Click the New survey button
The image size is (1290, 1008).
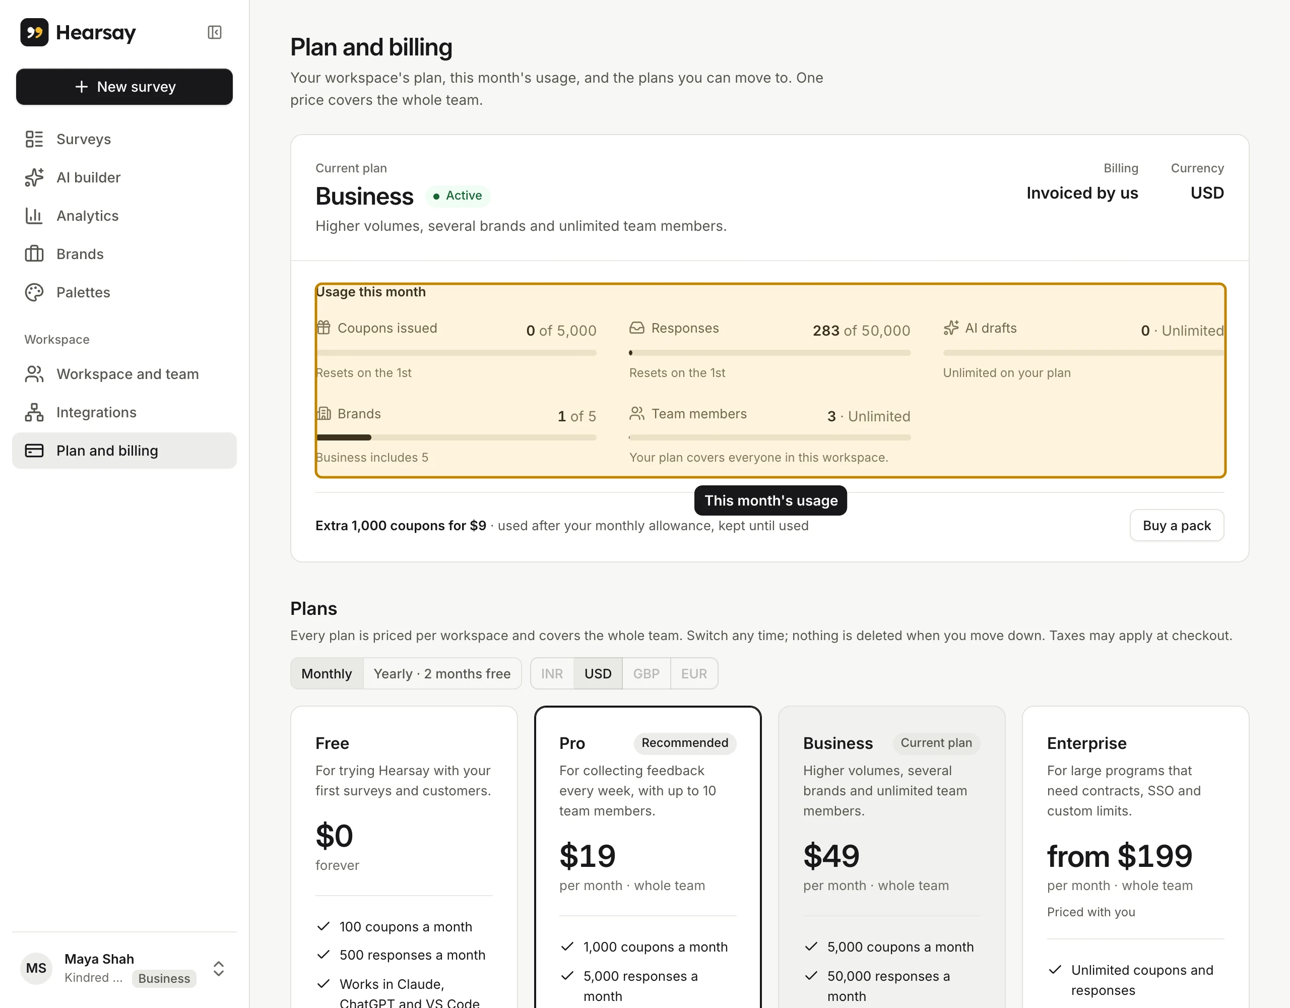click(x=124, y=87)
